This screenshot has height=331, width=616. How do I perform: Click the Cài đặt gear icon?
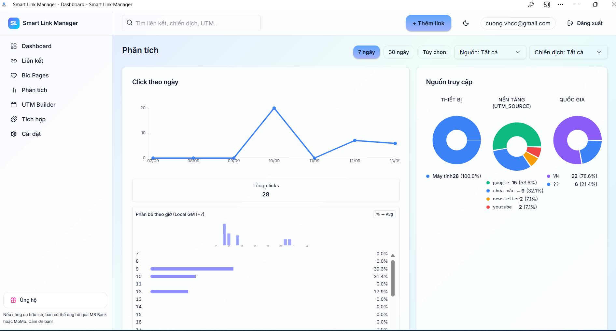14,134
